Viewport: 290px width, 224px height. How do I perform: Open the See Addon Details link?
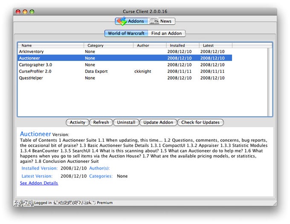[x=39, y=183]
